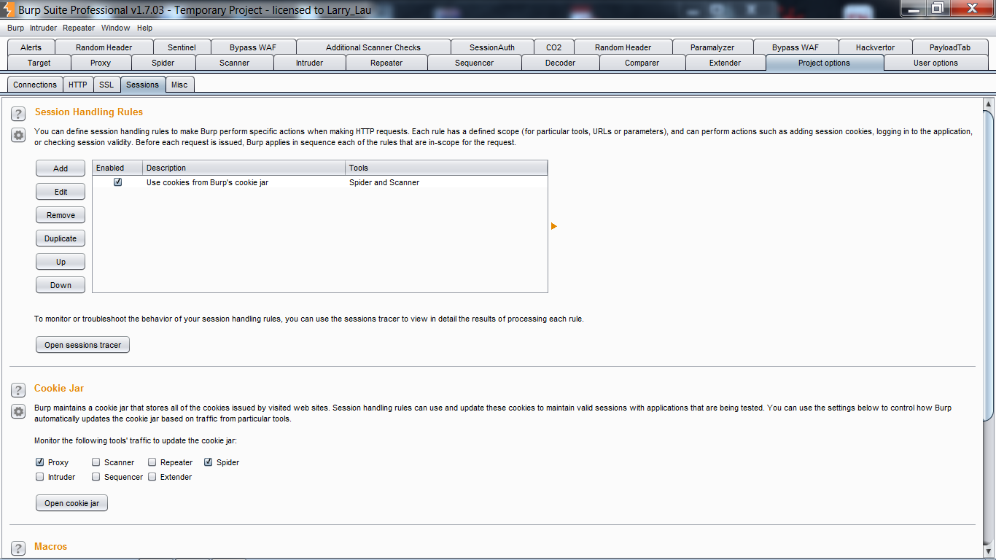
Task: Open the Repeater menu in menu bar
Action: click(x=79, y=28)
